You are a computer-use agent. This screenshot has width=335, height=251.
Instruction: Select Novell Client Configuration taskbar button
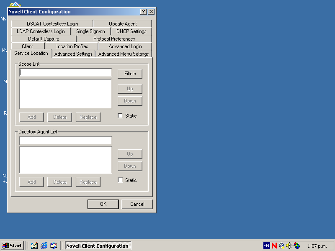click(98, 246)
